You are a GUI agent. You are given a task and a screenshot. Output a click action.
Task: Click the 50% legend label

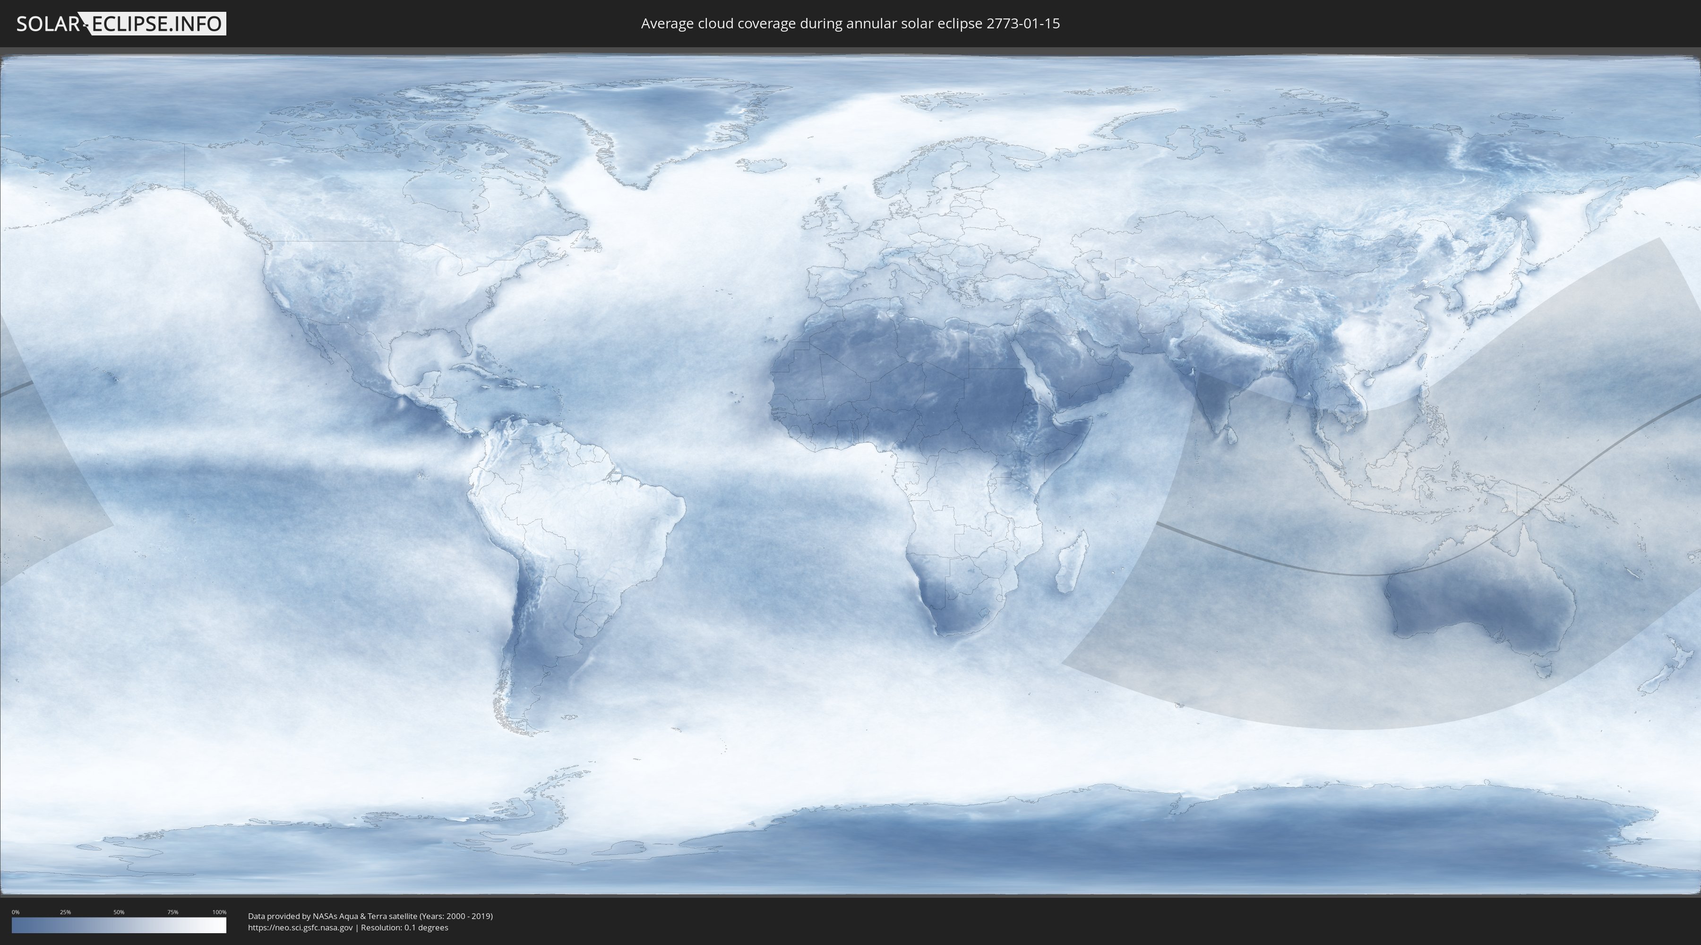[x=119, y=912]
